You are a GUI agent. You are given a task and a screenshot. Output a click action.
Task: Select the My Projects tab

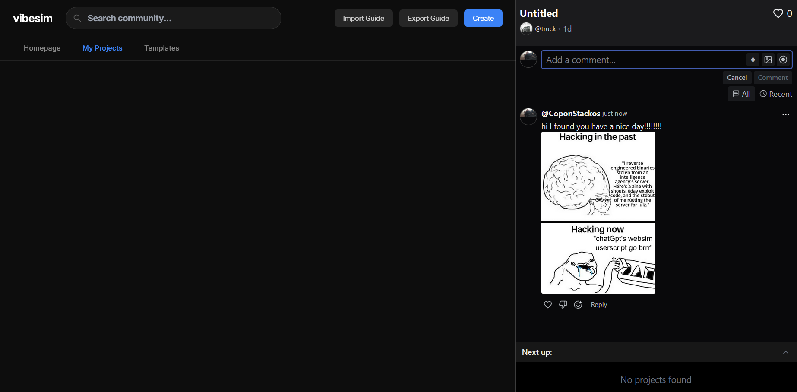coord(102,48)
